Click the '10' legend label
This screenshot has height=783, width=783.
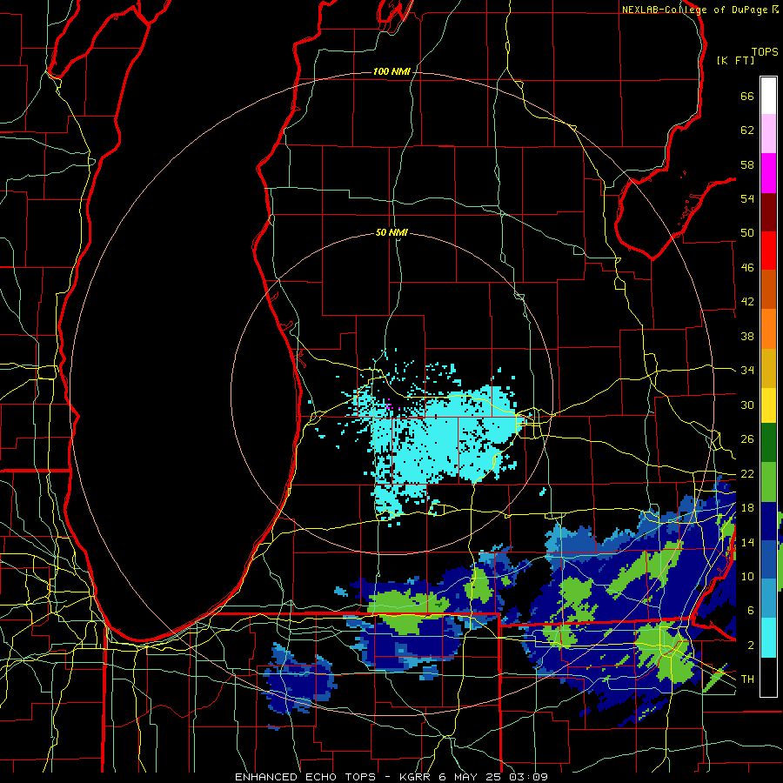click(x=747, y=577)
